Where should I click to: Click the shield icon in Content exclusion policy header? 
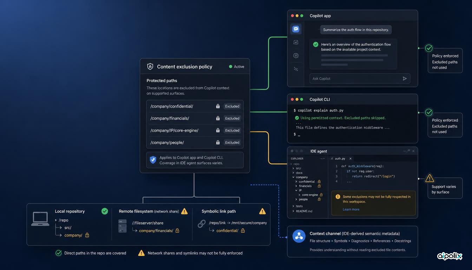pyautogui.click(x=150, y=66)
